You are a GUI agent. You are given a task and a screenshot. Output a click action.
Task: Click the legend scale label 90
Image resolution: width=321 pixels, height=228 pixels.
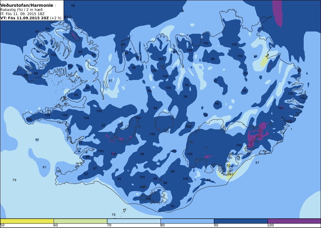(x=216, y=225)
